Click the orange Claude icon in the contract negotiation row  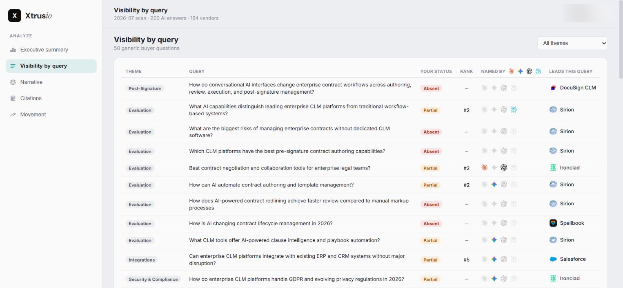click(x=485, y=167)
